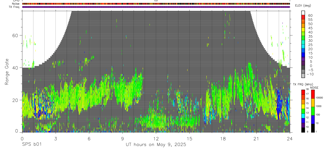326x150 pixels.
Task: Click the 'Noise' strip label at top
Action: click(16, 4)
